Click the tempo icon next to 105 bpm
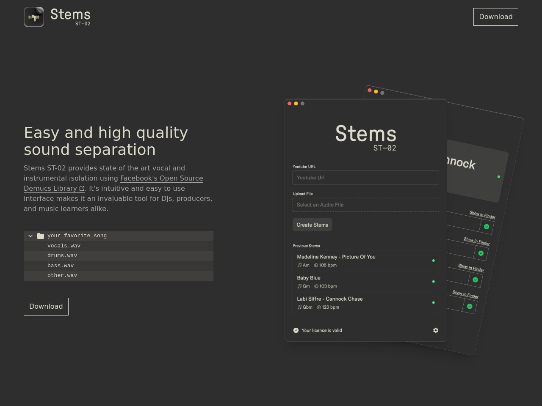 coord(316,265)
